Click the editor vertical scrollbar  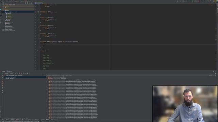(x=216, y=37)
